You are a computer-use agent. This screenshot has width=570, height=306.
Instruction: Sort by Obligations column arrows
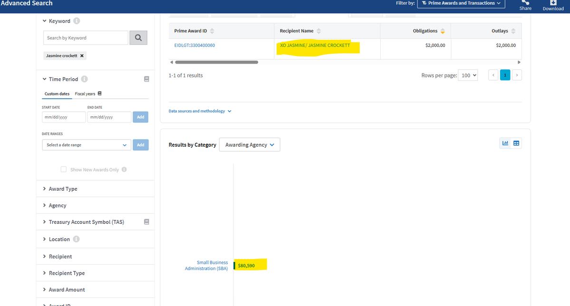[443, 31]
